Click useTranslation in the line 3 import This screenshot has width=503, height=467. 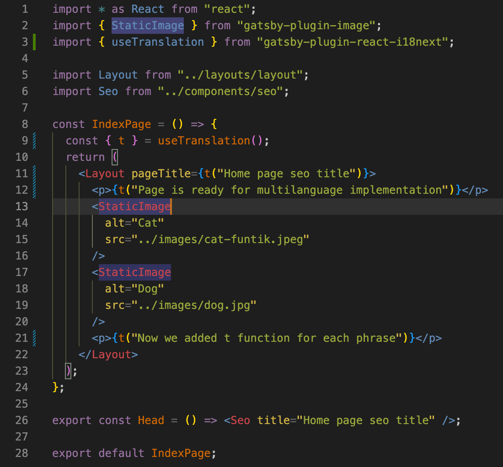(x=157, y=42)
